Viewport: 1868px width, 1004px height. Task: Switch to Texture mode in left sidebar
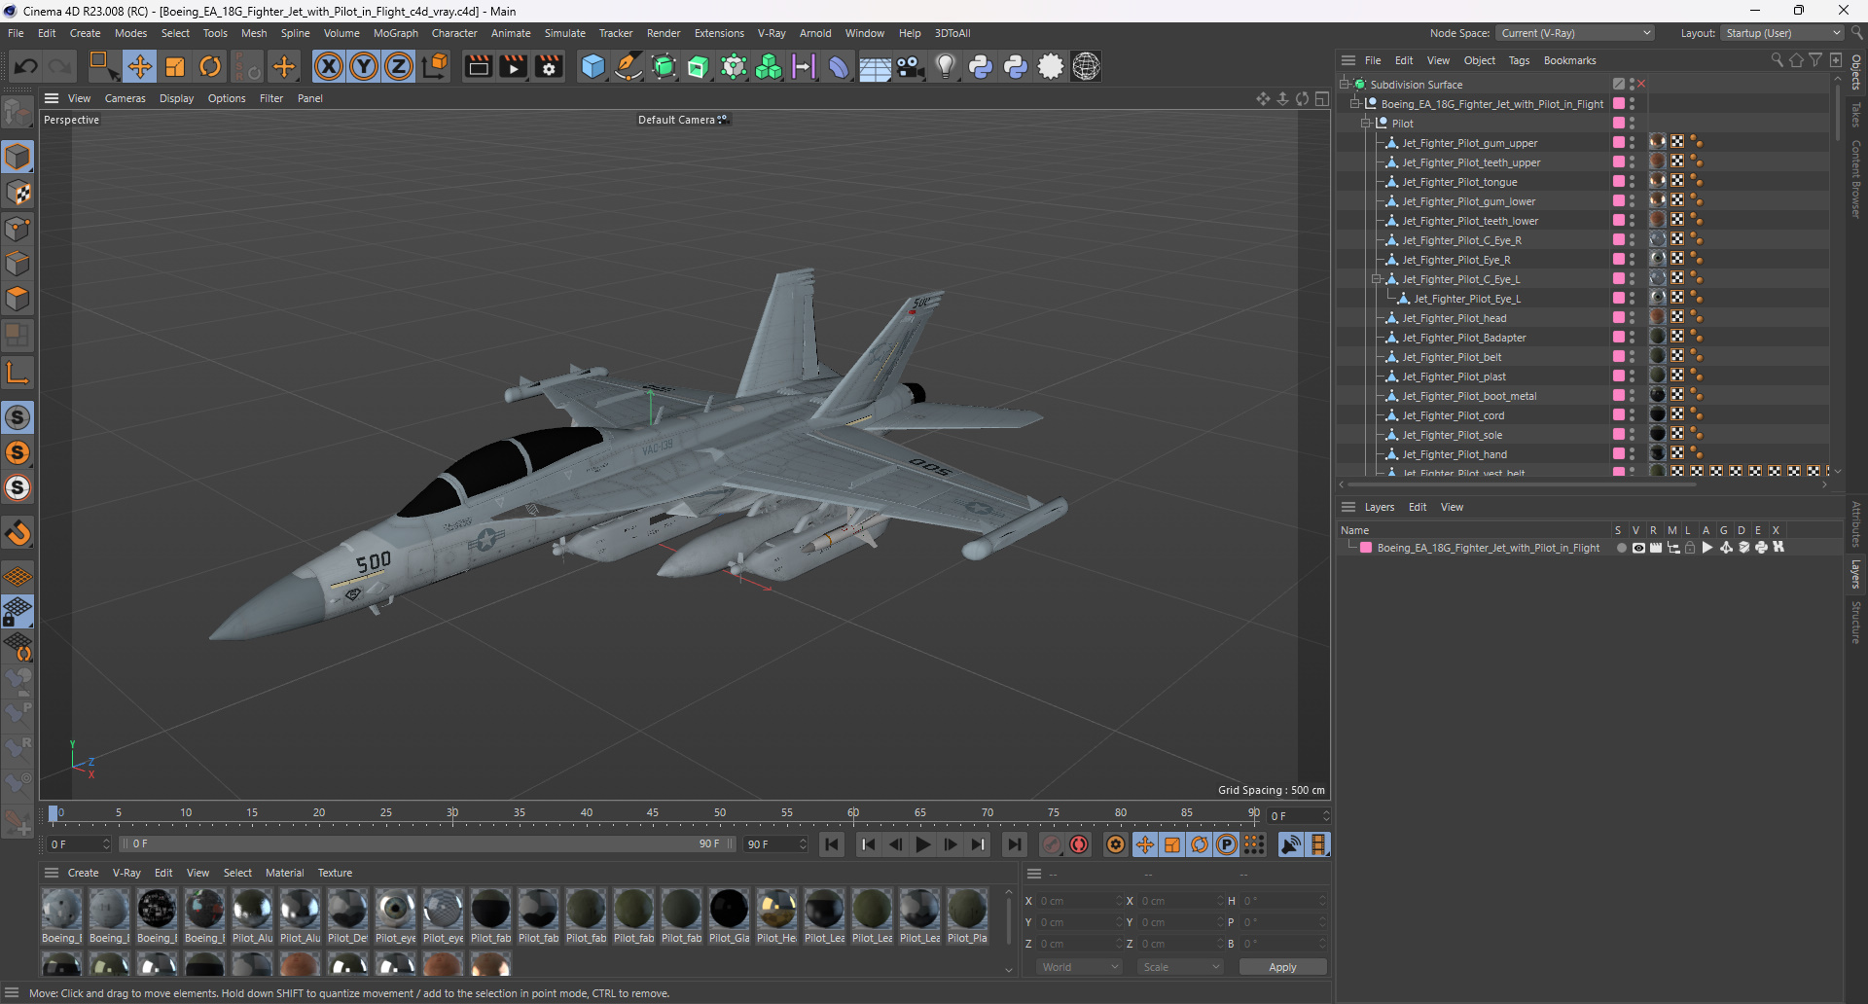pos(18,193)
